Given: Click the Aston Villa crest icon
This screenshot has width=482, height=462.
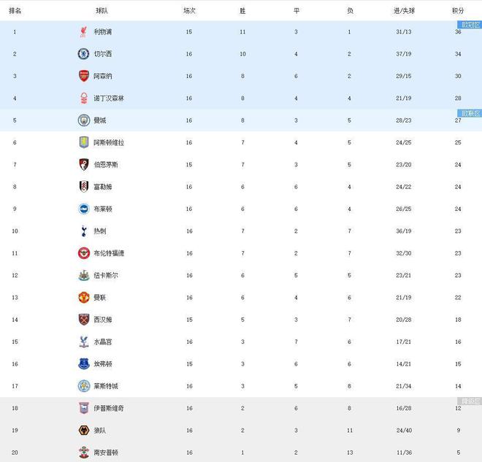Looking at the screenshot, I should tap(83, 142).
